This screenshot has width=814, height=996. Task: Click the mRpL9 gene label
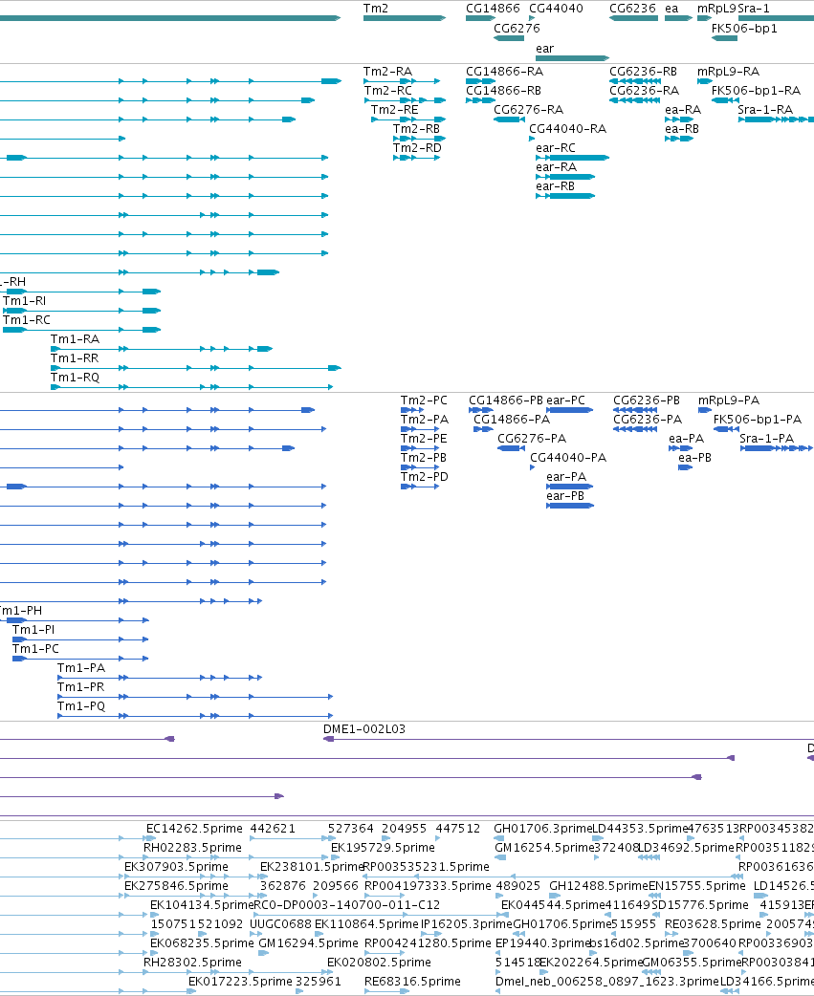tap(716, 9)
